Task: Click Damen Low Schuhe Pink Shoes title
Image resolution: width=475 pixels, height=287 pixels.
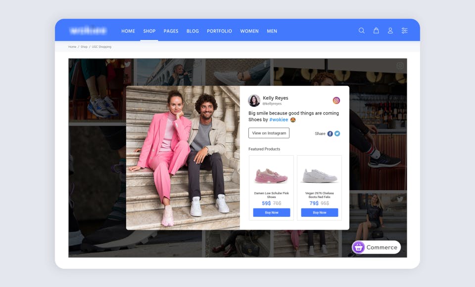Action: coord(272,195)
